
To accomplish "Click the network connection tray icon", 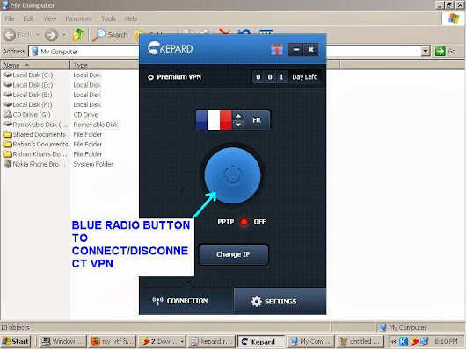I will pos(424,342).
